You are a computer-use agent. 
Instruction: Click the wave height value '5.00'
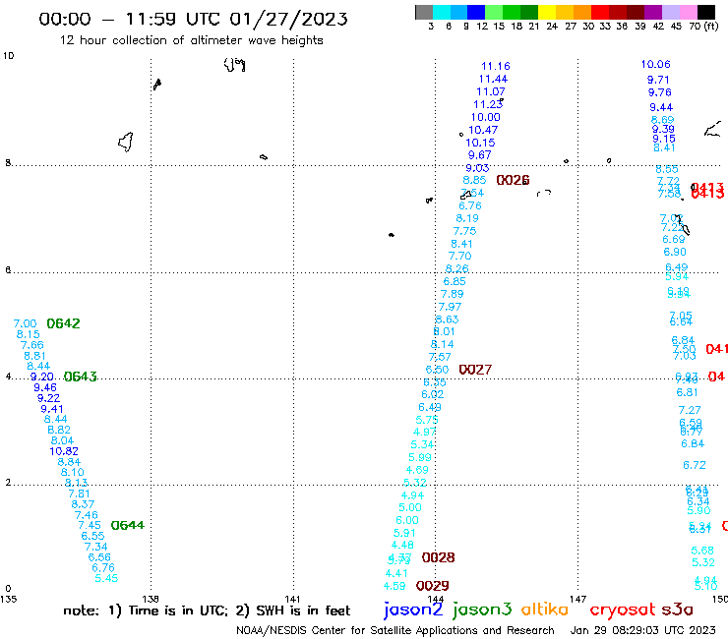410,508
